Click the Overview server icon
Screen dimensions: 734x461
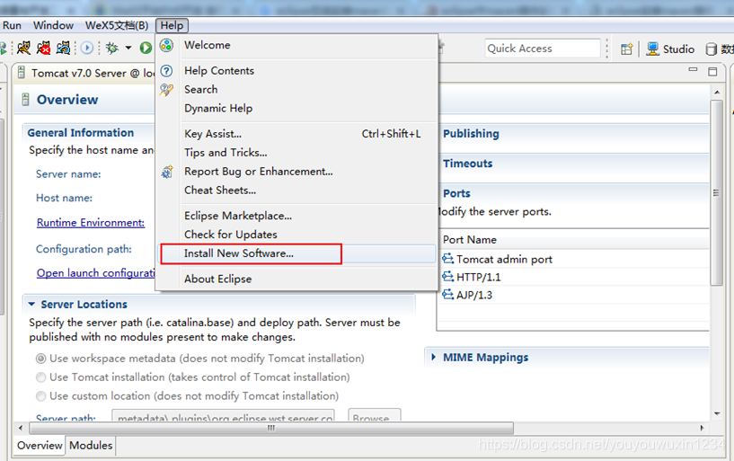25,99
